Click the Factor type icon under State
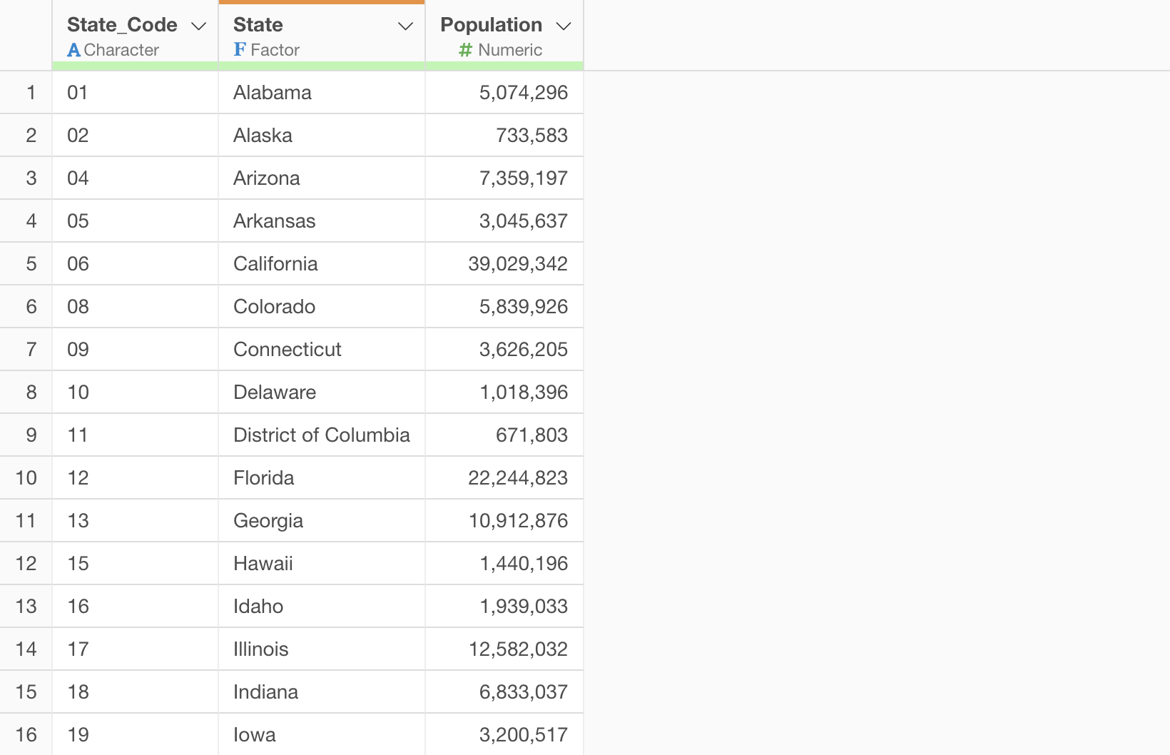Image resolution: width=1170 pixels, height=755 pixels. (x=240, y=50)
